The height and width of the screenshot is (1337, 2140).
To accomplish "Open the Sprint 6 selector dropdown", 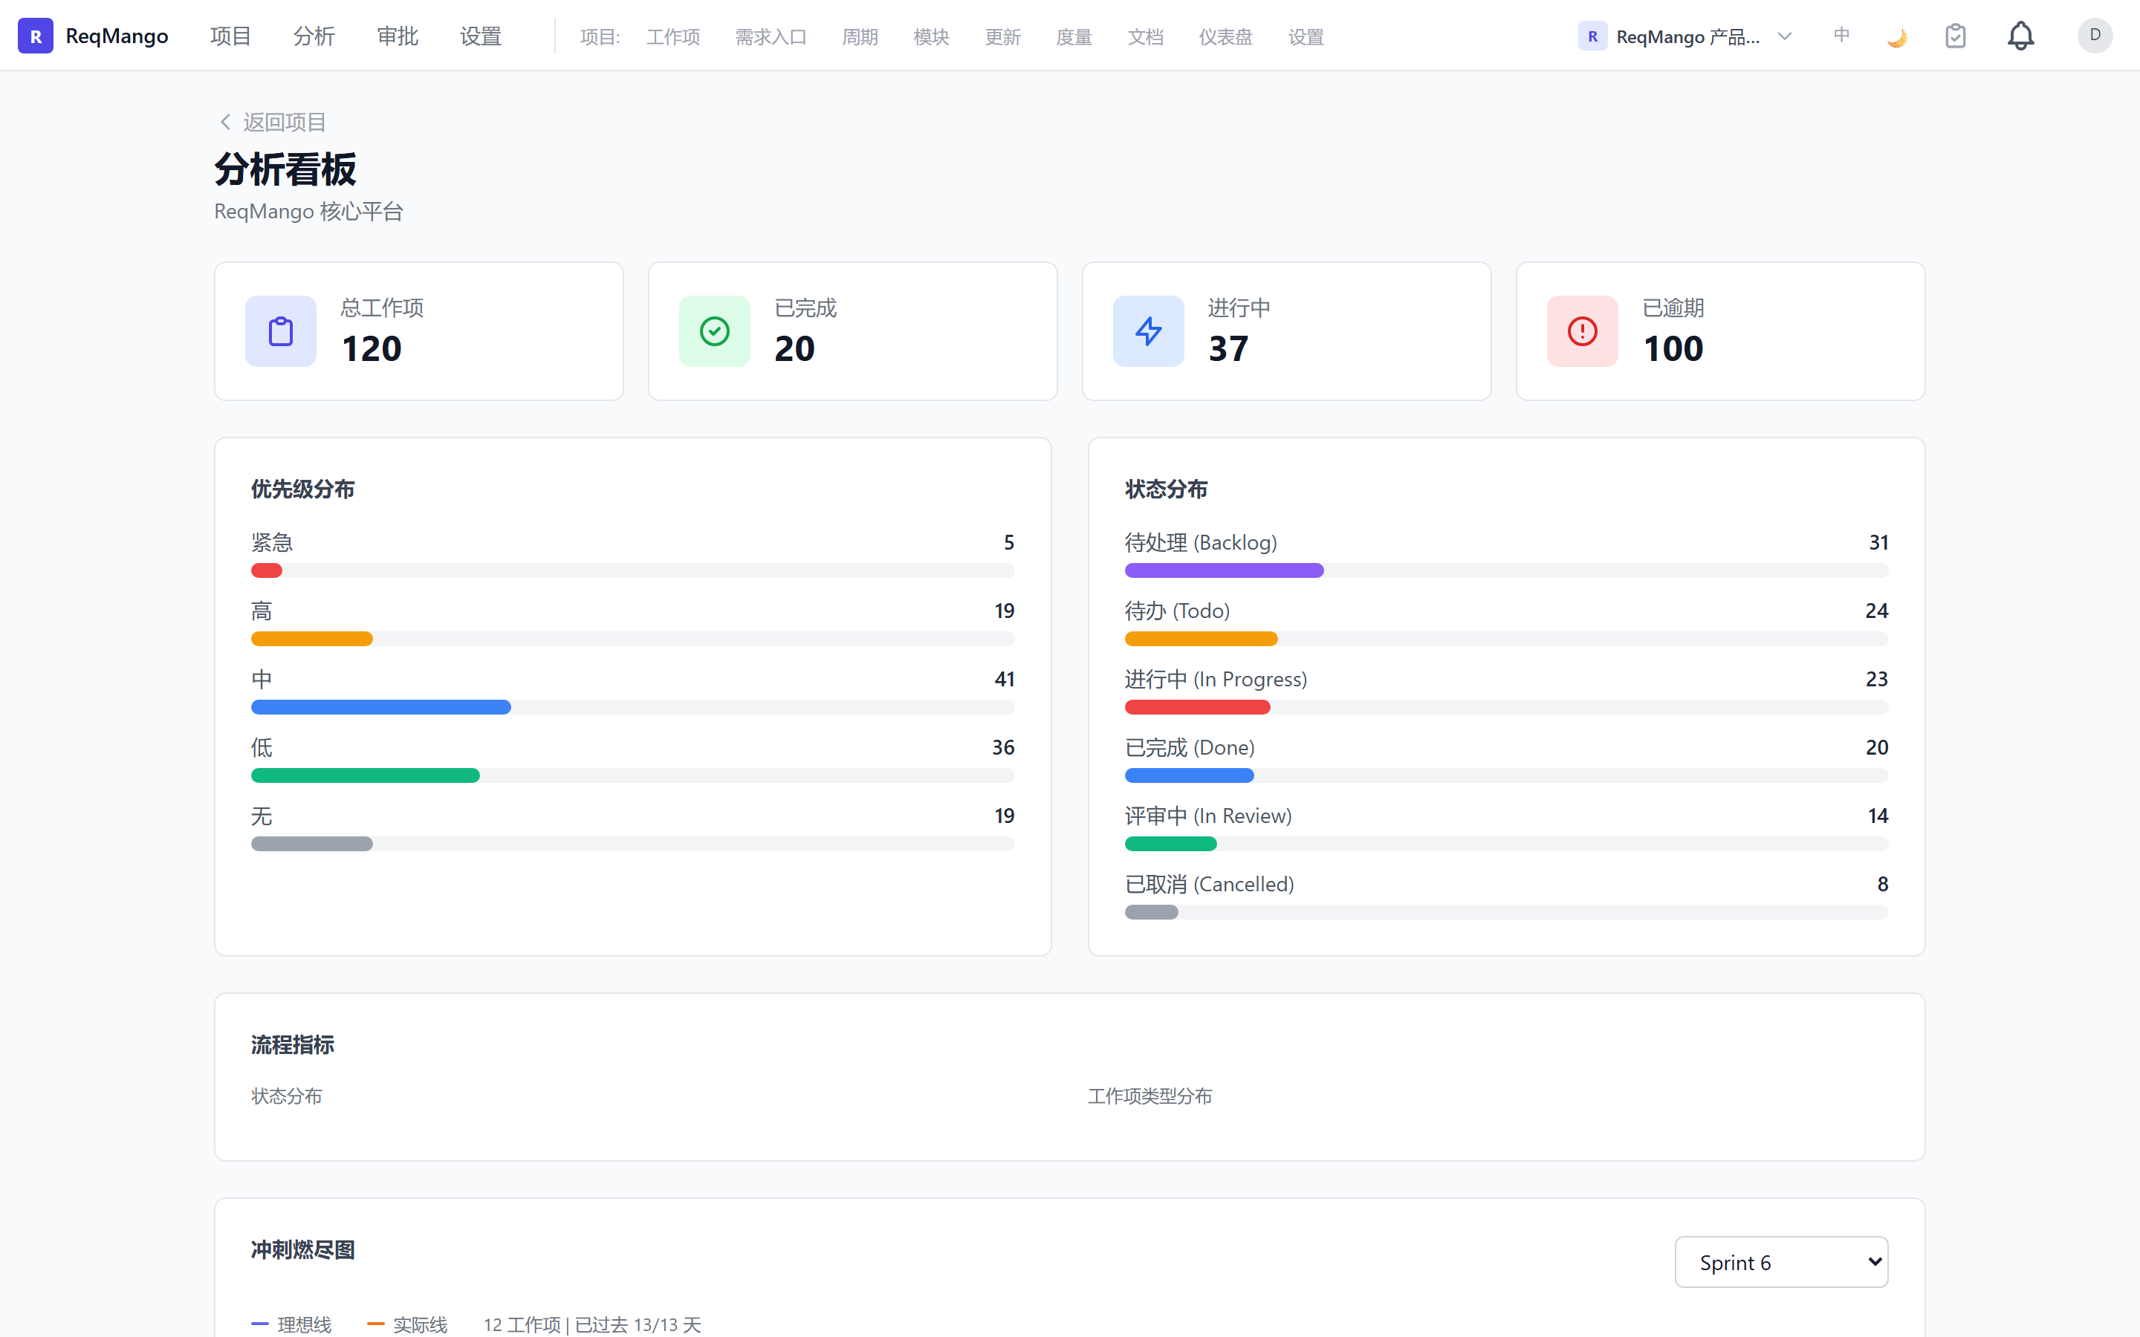I will tap(1781, 1262).
